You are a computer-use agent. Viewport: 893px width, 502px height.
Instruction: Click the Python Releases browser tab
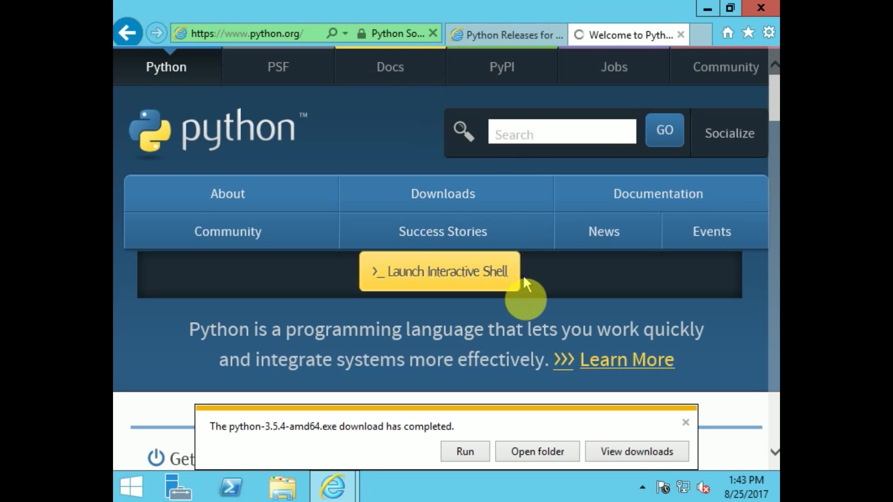(509, 34)
